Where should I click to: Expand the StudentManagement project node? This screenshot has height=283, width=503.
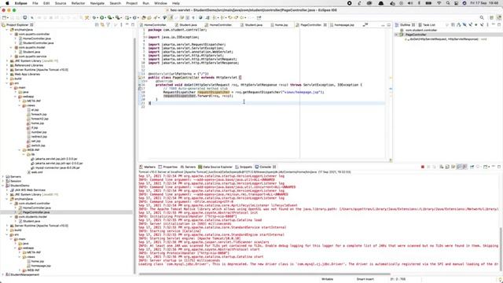pos(3,274)
